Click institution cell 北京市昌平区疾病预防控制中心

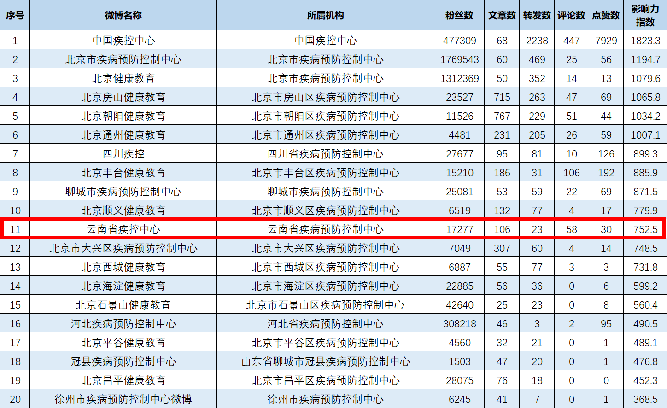click(x=326, y=380)
